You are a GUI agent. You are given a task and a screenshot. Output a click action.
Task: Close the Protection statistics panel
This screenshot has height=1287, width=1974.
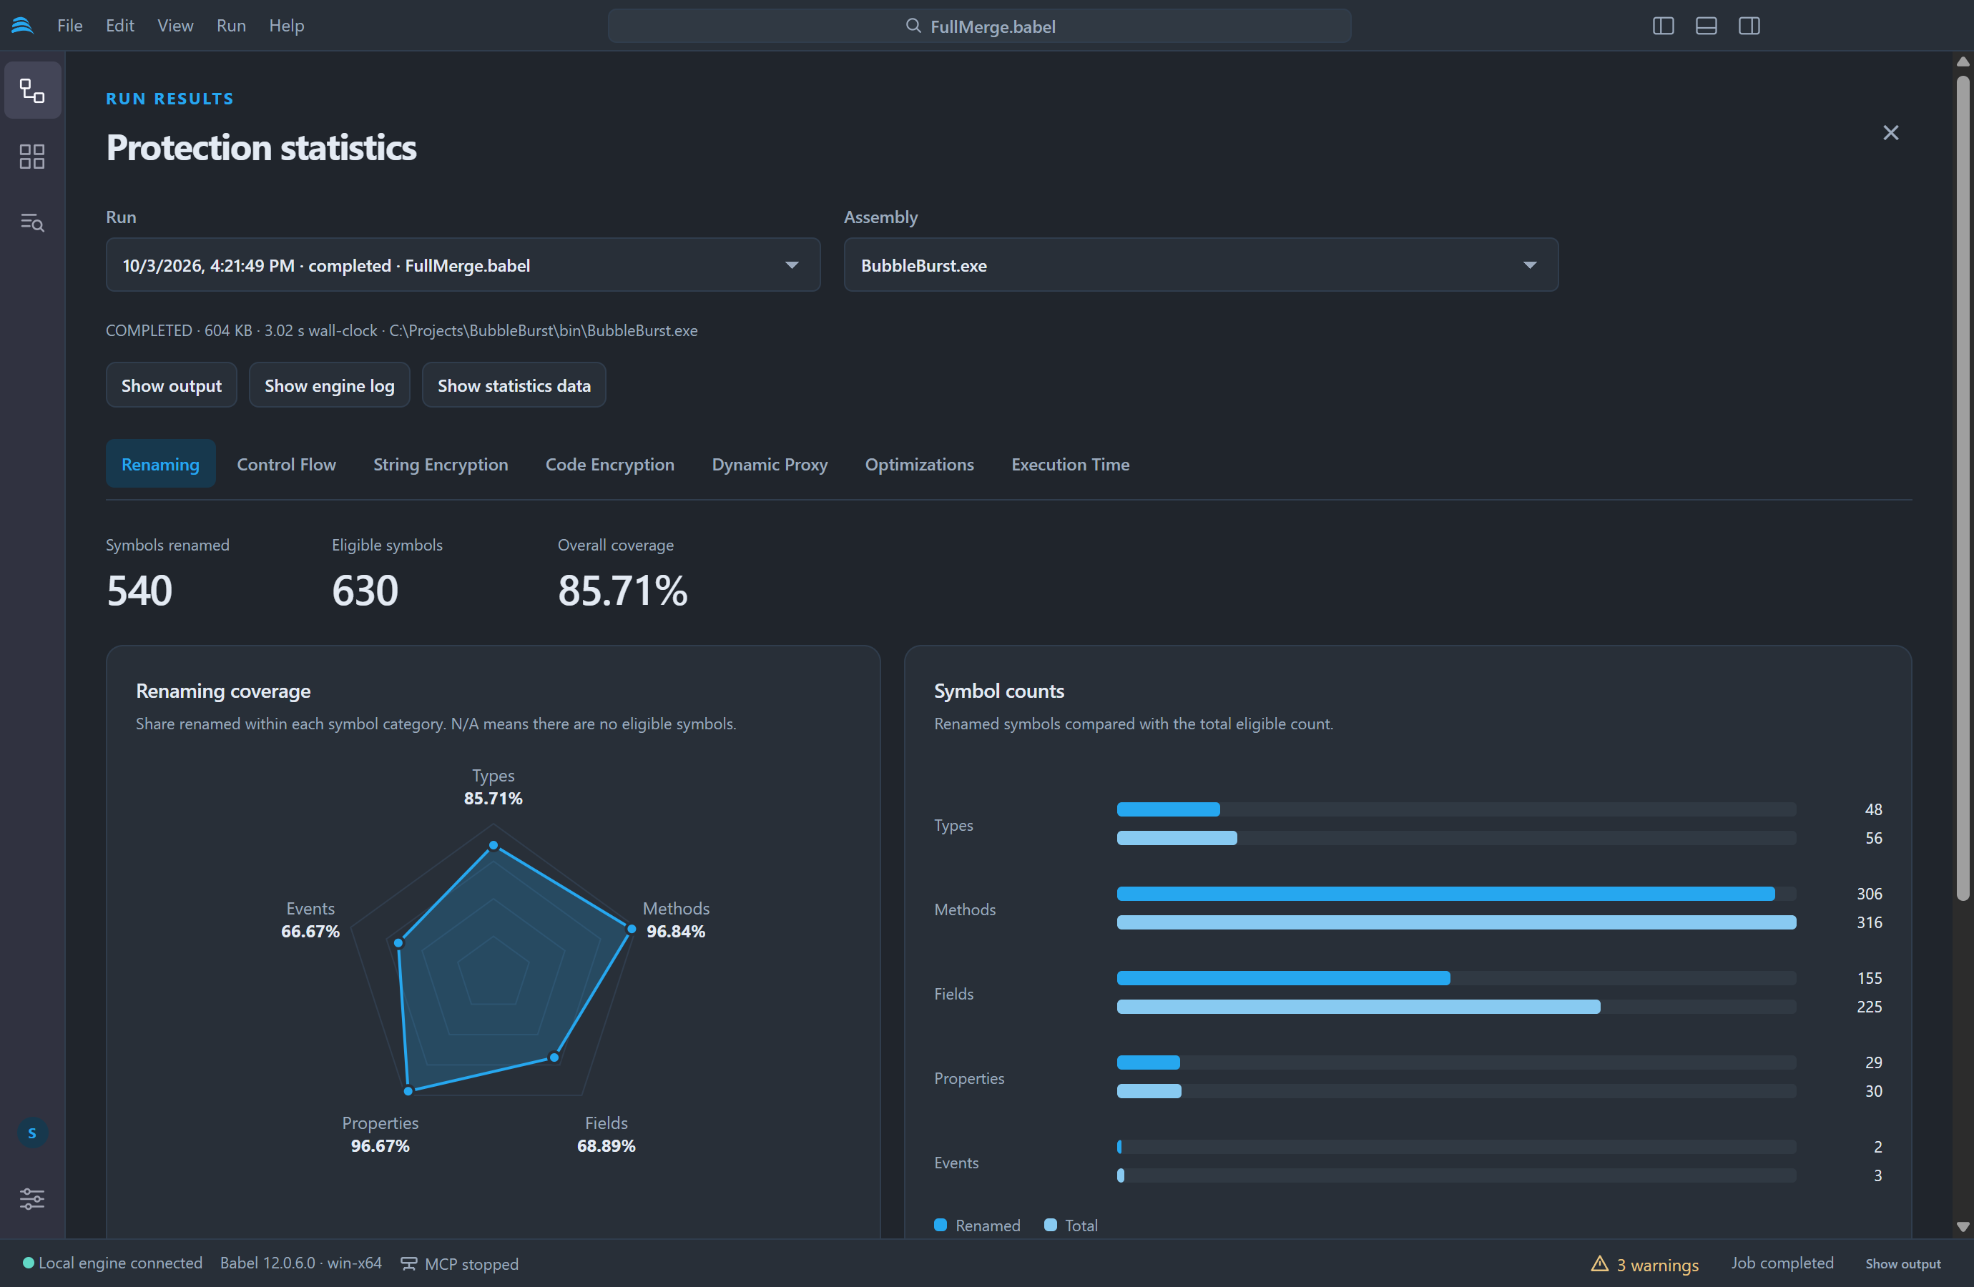[1890, 133]
